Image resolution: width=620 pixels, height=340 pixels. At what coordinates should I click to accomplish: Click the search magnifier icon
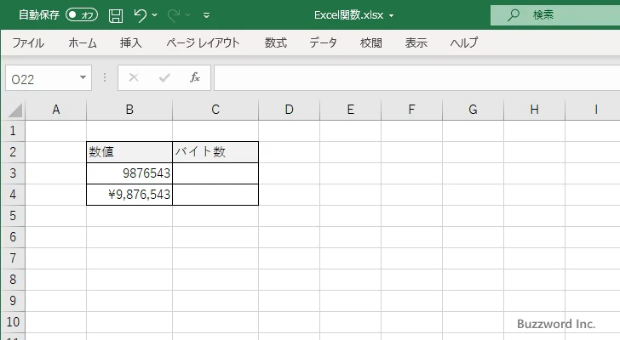[514, 15]
